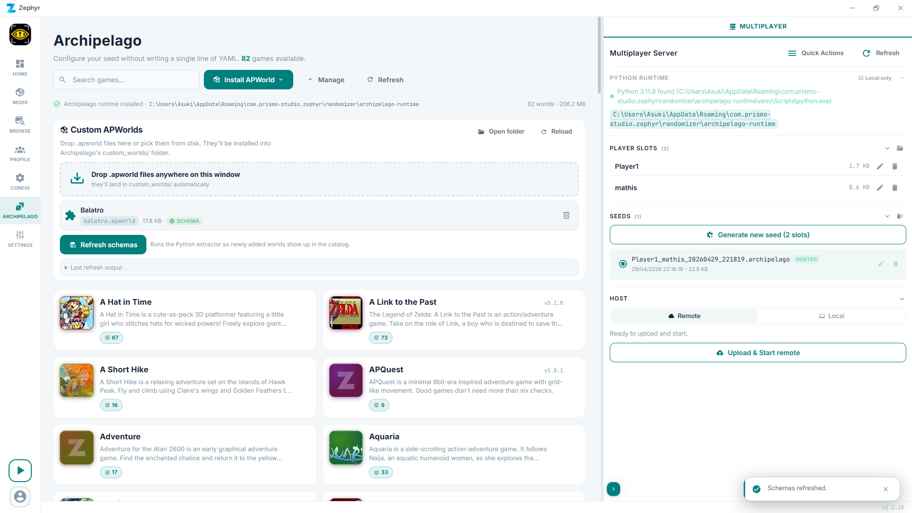Screen dimensions: 912x513
Task: Open player slots folder icon
Action: coord(900,148)
